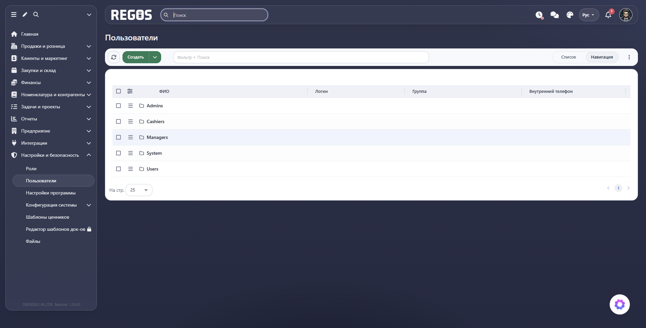Viewport: 646px width, 328px height.
Task: Open the user profile avatar
Action: coord(626,15)
